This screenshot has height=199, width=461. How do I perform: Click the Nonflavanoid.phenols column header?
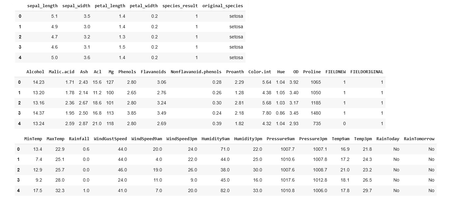coord(196,72)
